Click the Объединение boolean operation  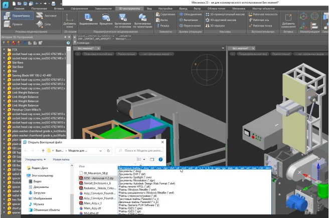[194, 14]
